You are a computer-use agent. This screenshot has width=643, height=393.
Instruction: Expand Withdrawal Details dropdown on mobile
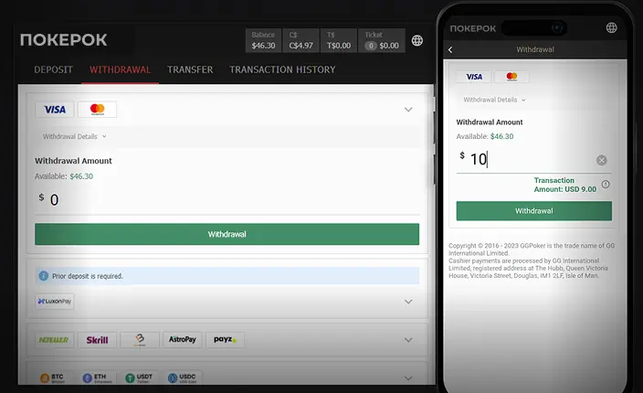point(493,100)
